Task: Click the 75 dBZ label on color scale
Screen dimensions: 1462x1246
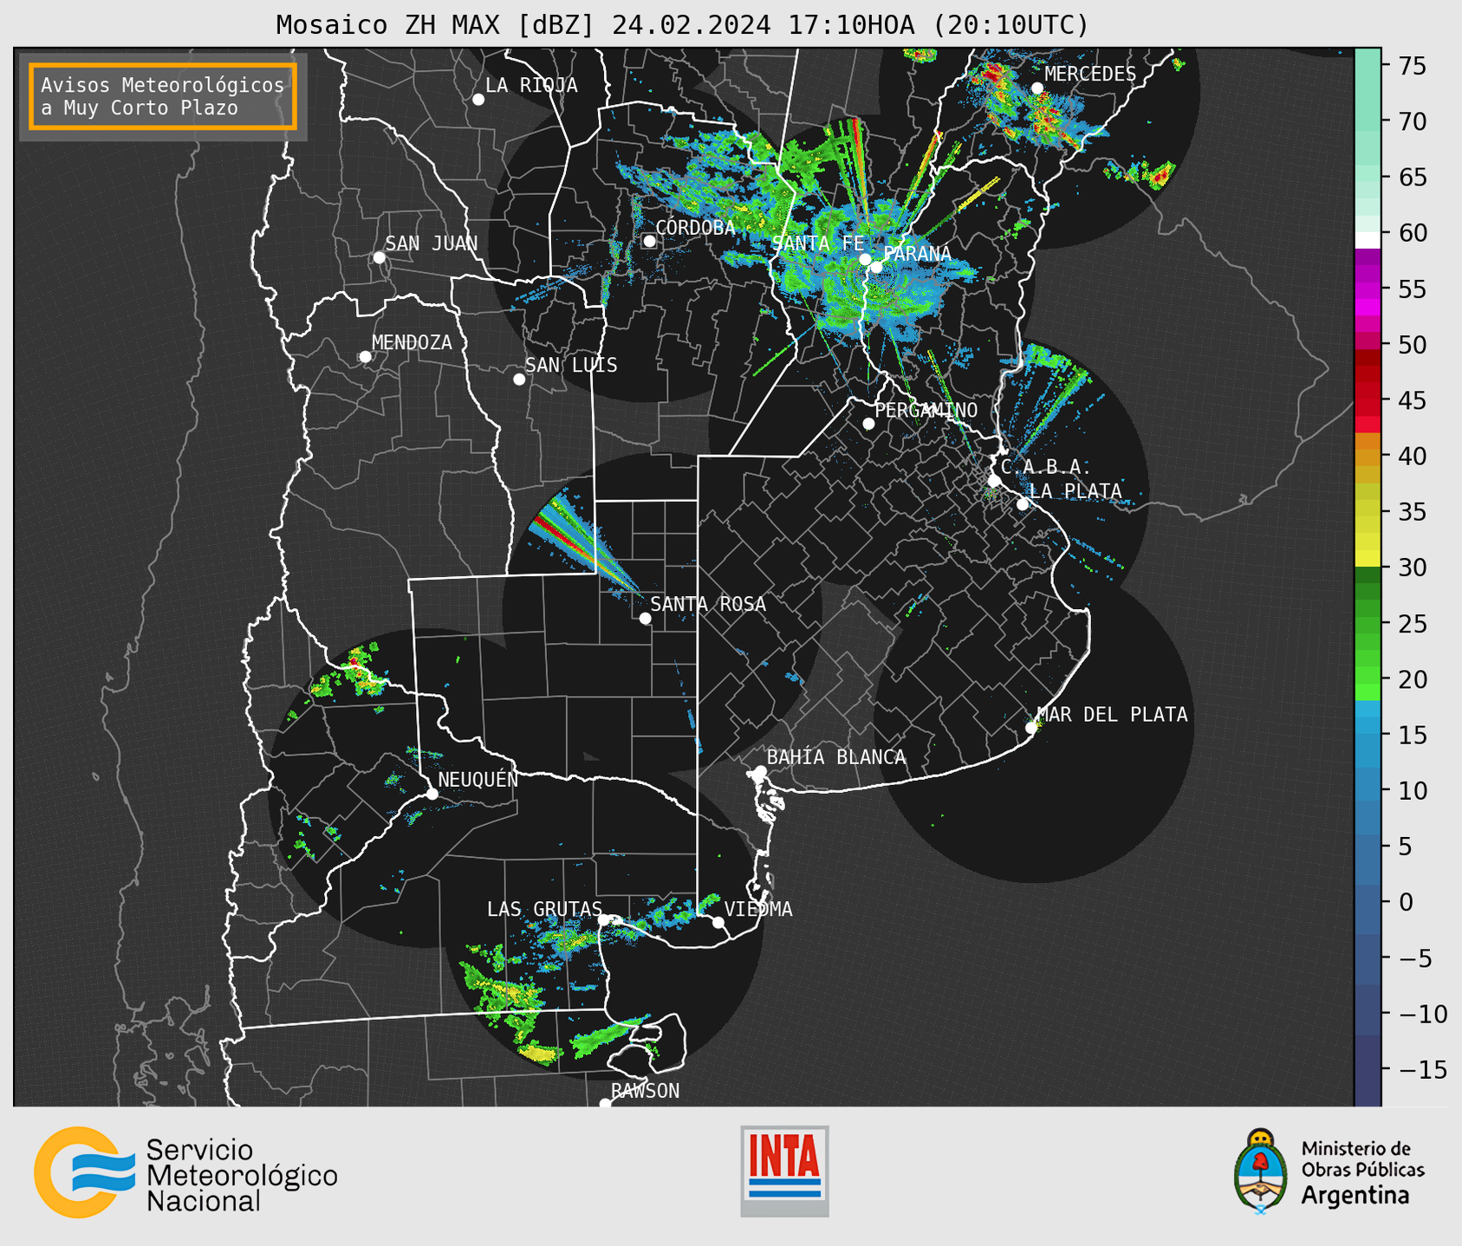Action: [x=1414, y=66]
